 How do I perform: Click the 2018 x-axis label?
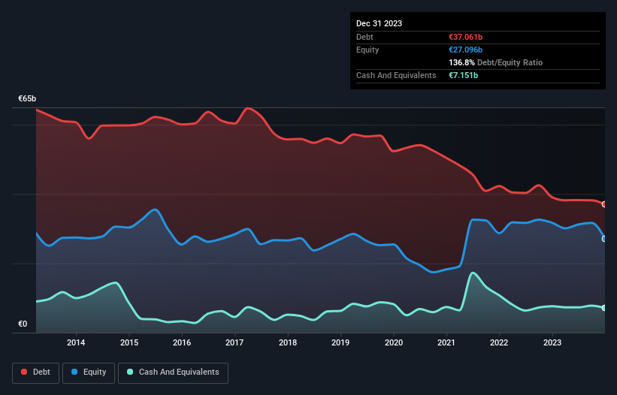tap(288, 342)
